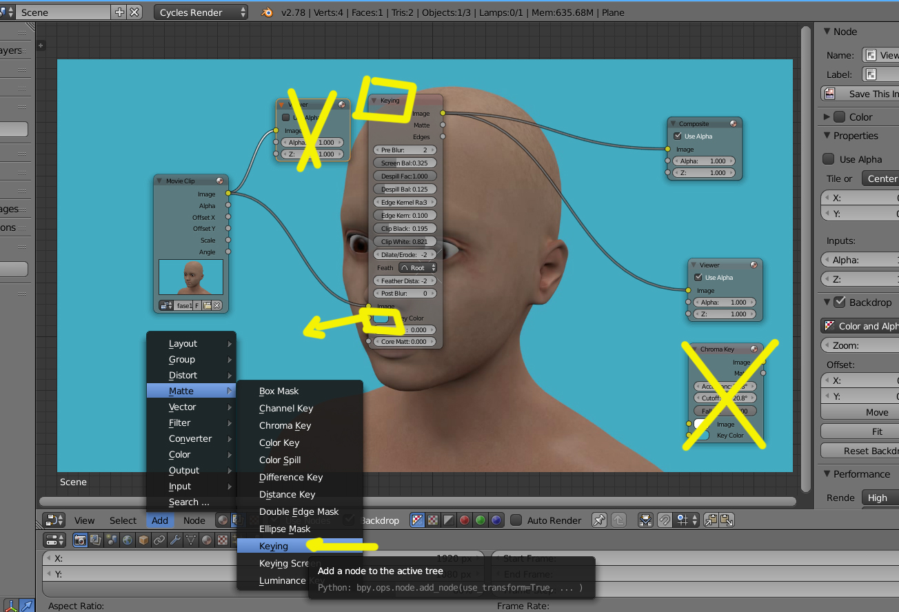Collapse the Keying node with its triangle
Image resolution: width=899 pixels, height=612 pixels.
pyautogui.click(x=374, y=101)
